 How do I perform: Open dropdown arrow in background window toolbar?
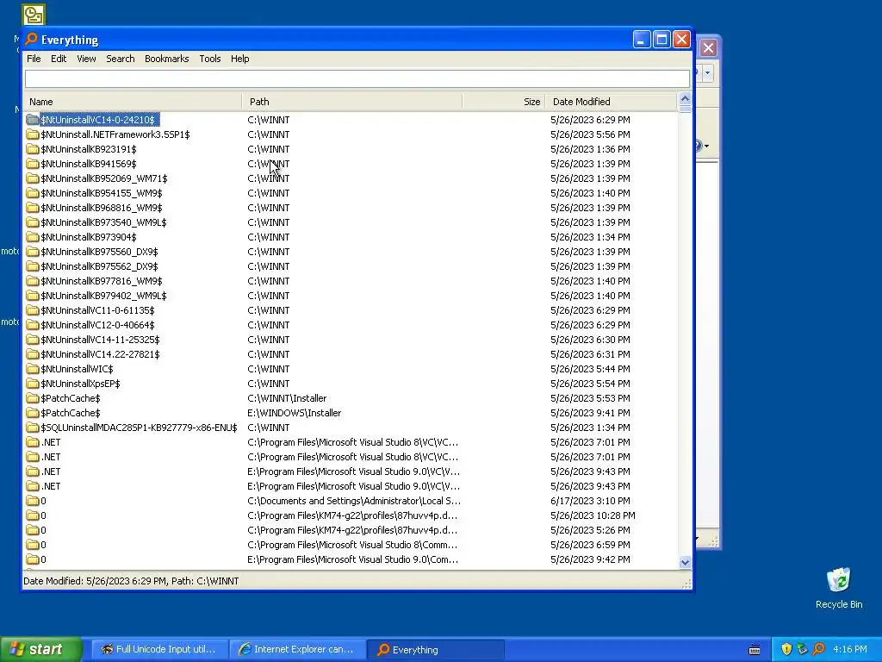[x=708, y=72]
